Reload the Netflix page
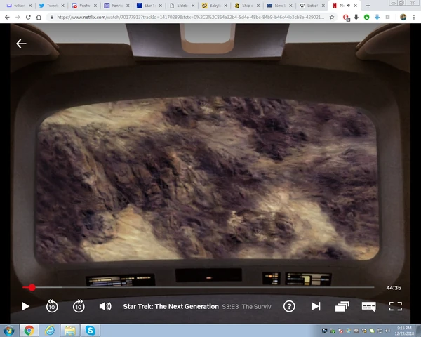Viewport: 421px width, 337px height. (x=28, y=17)
